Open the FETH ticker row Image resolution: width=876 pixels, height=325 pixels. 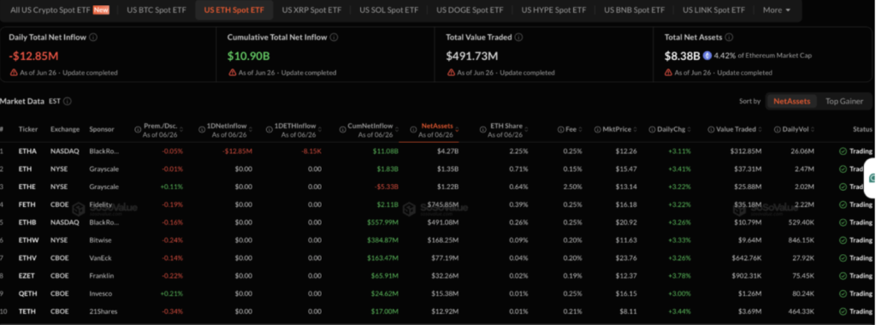click(x=438, y=204)
